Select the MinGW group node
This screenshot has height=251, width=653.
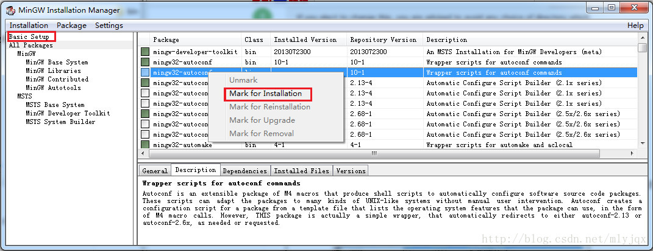point(27,54)
